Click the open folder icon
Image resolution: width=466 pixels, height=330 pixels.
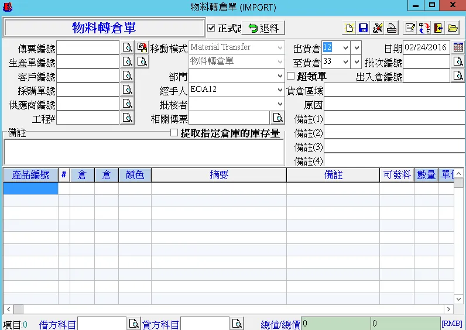coord(453,28)
